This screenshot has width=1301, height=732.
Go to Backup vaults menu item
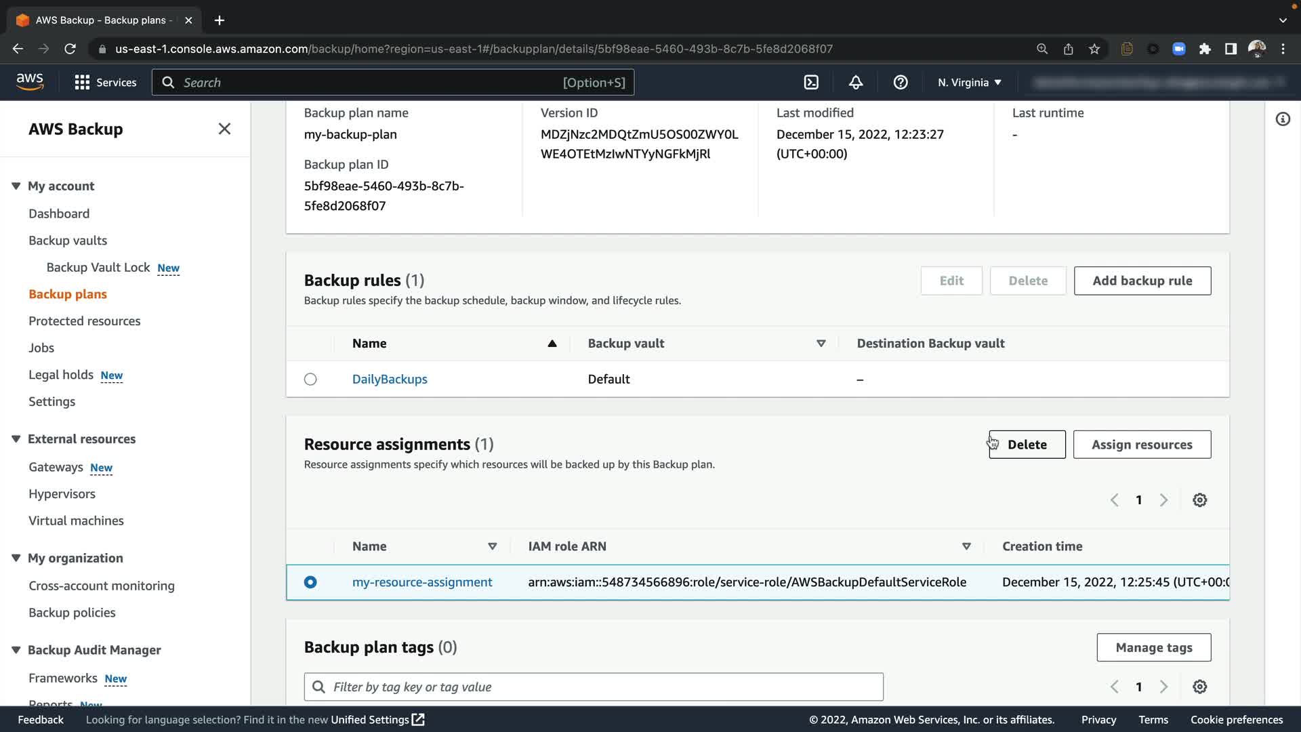click(x=68, y=241)
